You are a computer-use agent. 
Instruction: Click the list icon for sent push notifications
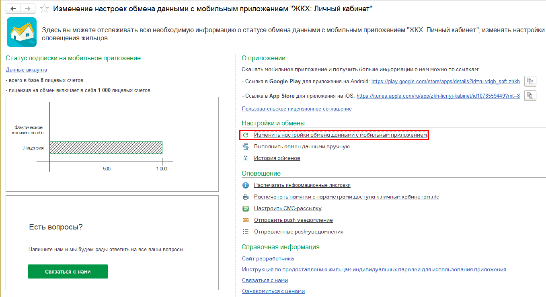[246, 232]
